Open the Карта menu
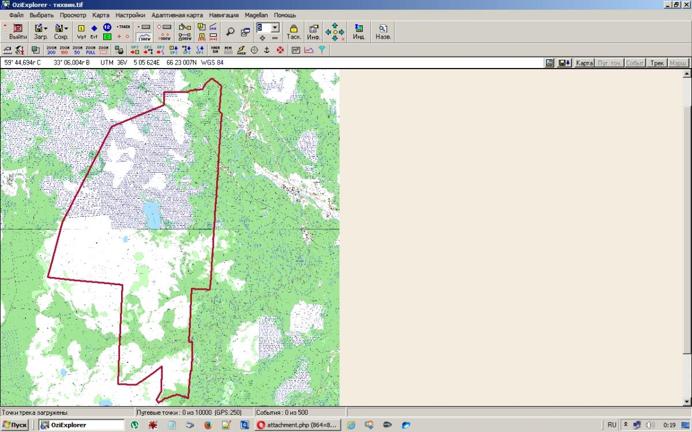This screenshot has width=692, height=432. pos(100,14)
